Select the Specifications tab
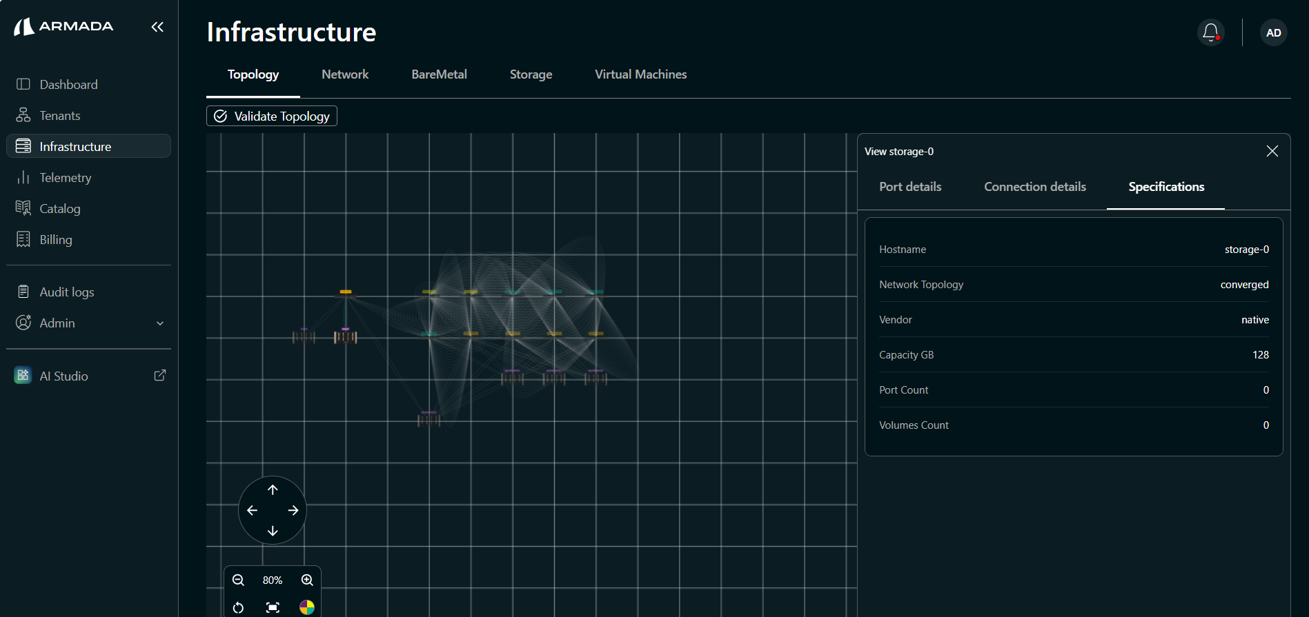This screenshot has height=617, width=1309. coord(1166,187)
